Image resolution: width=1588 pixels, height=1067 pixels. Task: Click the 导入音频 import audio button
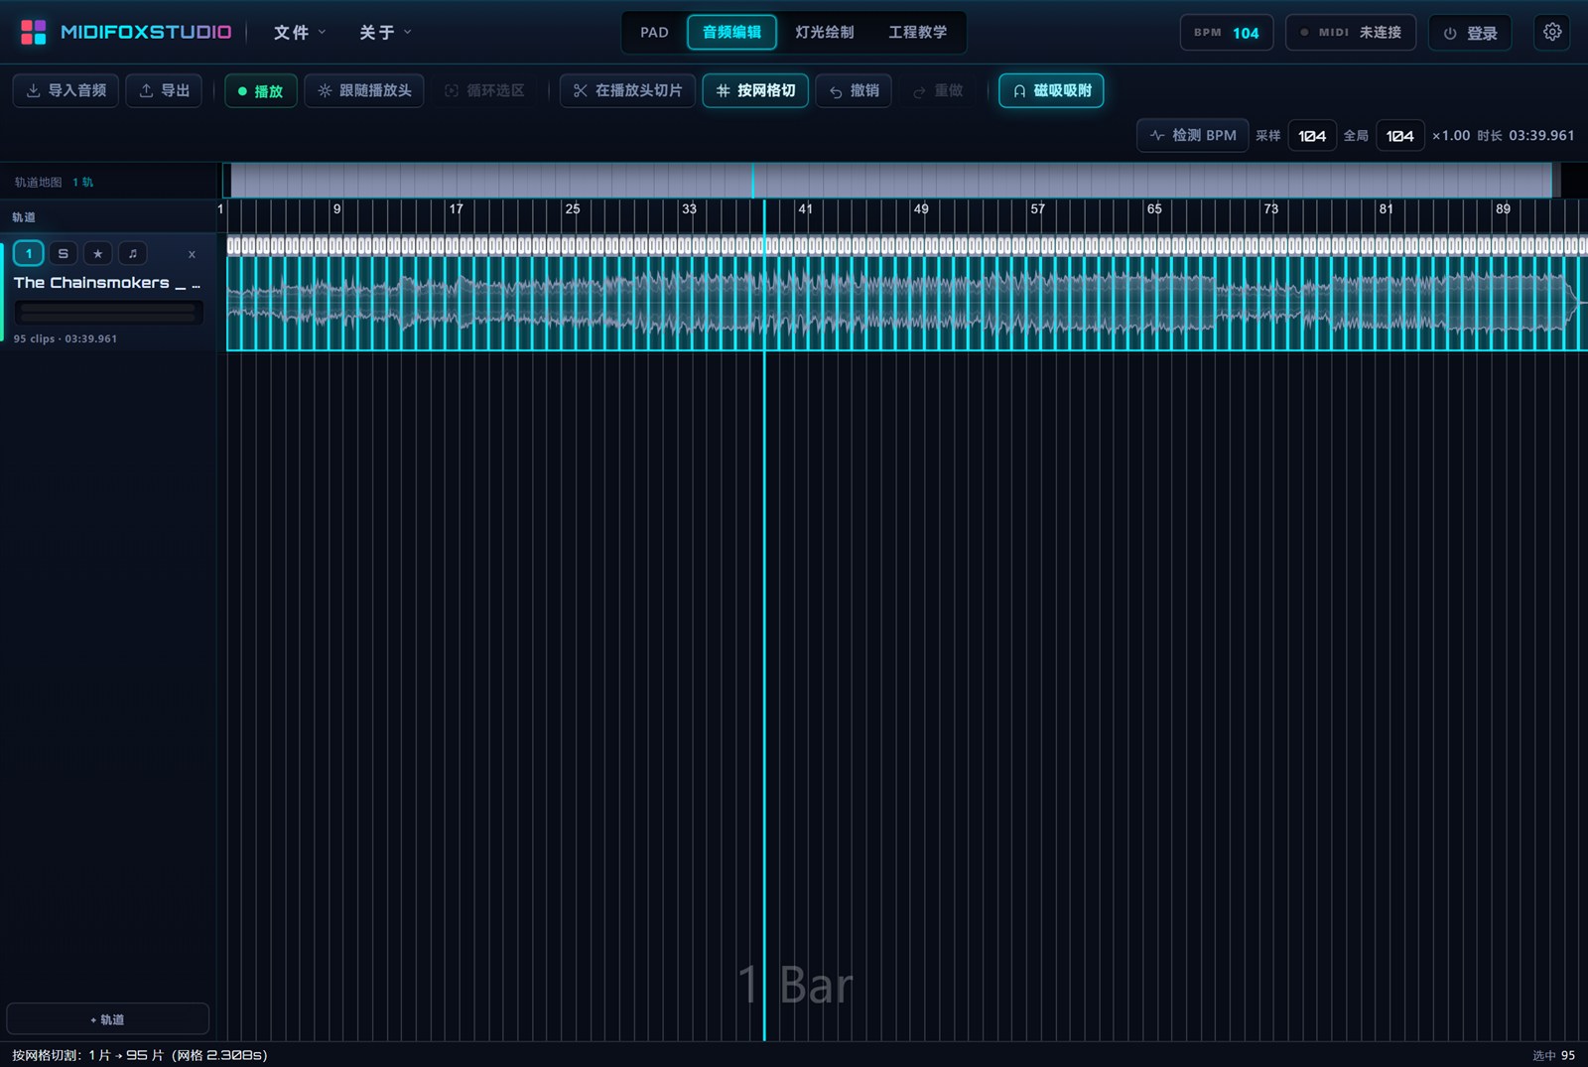coord(66,90)
